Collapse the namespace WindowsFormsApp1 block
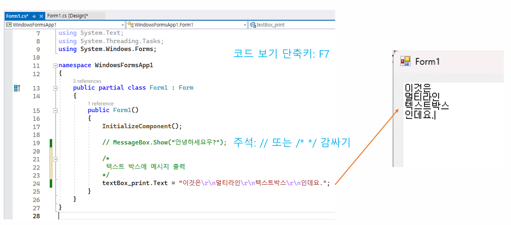The height and width of the screenshot is (225, 511). tap(55, 66)
